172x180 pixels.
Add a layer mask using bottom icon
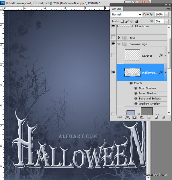tap(134, 117)
